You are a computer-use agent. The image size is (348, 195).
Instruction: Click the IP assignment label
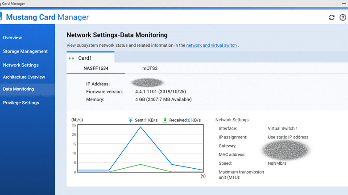pyautogui.click(x=233, y=137)
